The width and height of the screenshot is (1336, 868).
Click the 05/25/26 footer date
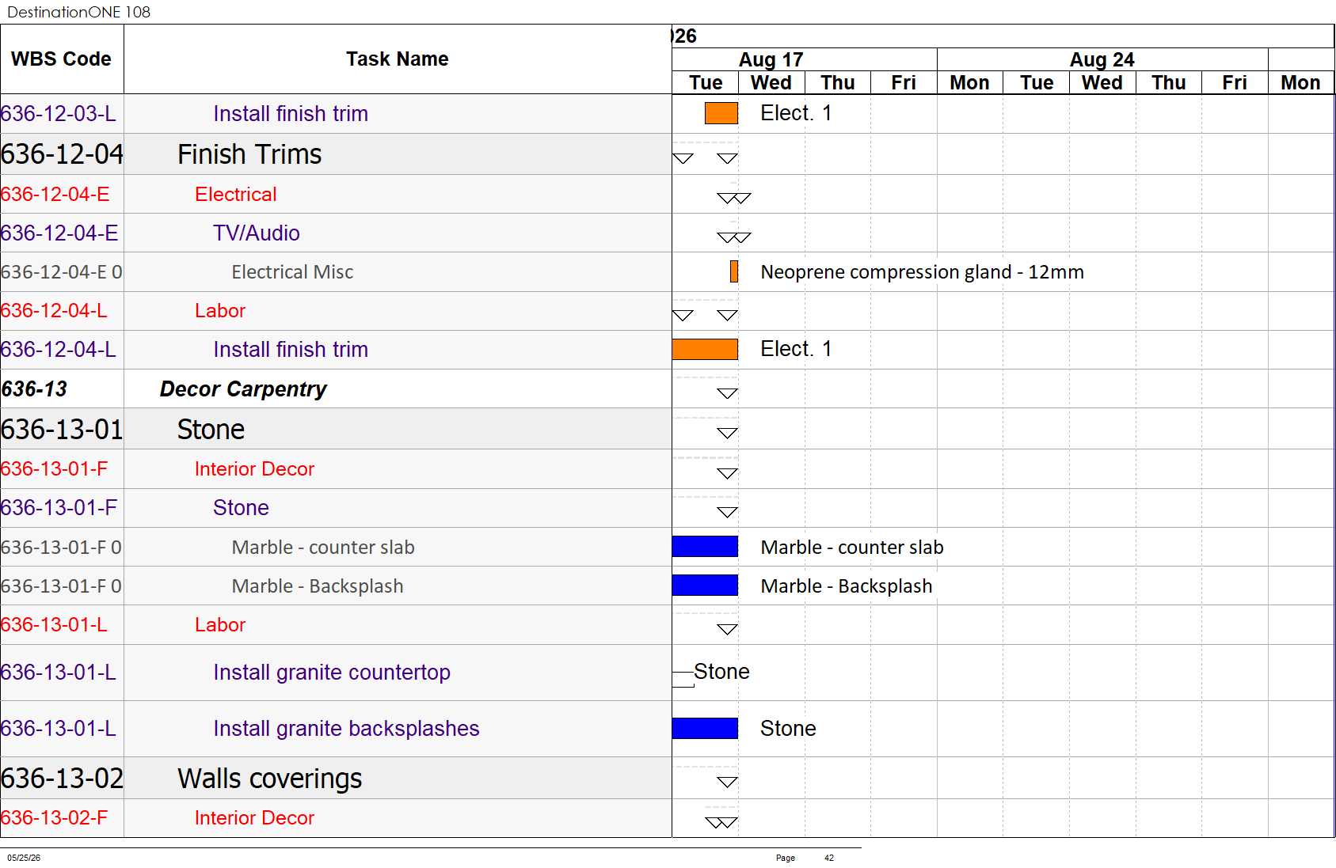pyautogui.click(x=24, y=858)
